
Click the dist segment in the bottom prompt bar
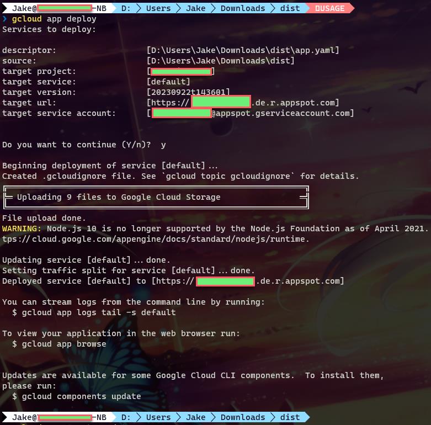[290, 417]
